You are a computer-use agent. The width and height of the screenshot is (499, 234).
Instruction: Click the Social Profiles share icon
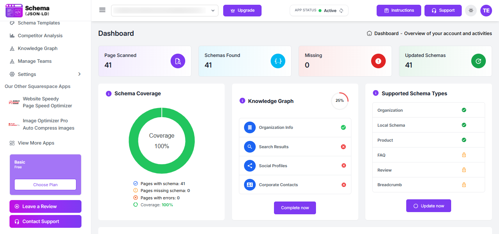[250, 166]
